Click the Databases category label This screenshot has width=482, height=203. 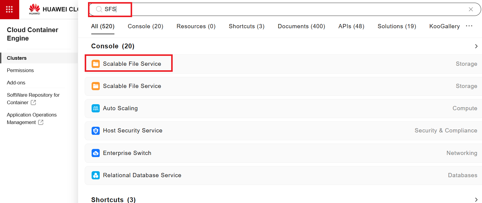[462, 175]
